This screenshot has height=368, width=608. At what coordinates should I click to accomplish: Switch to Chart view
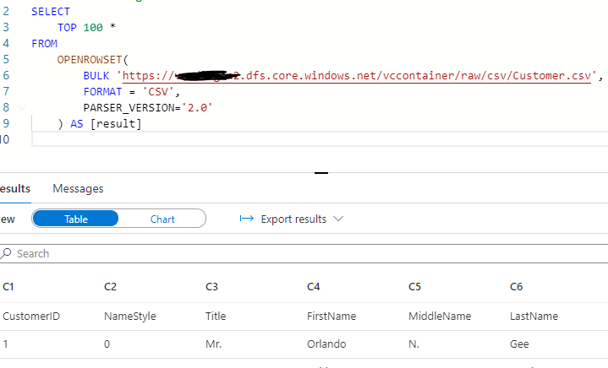point(162,219)
